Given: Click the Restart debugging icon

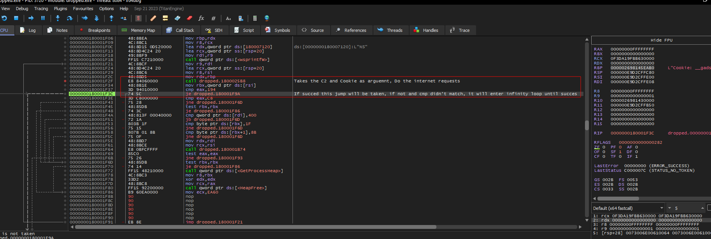Looking at the screenshot, I should 4,18.
